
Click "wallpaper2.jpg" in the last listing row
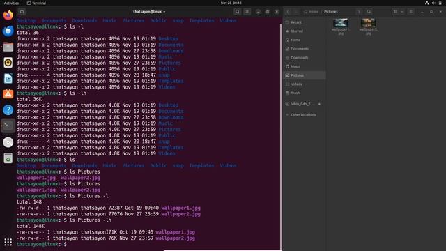[x=175, y=238]
